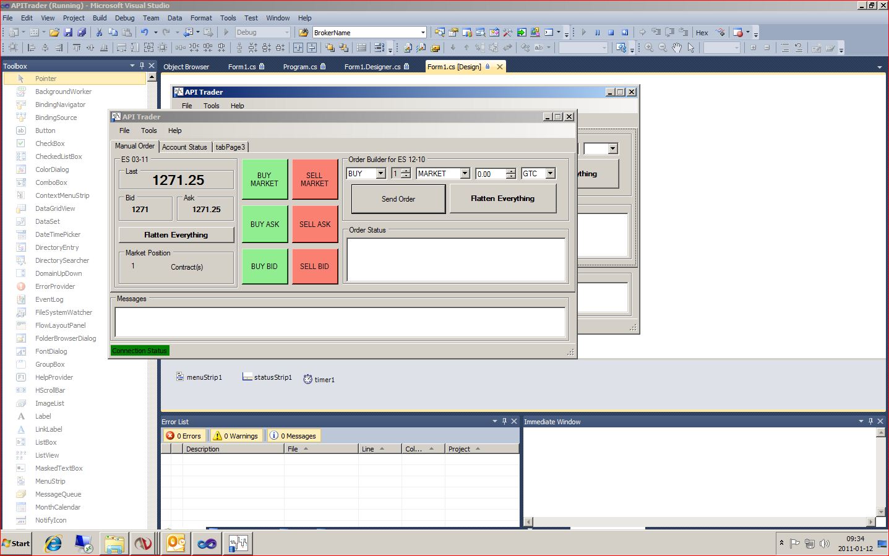Click inside the Messages text box

(x=340, y=322)
